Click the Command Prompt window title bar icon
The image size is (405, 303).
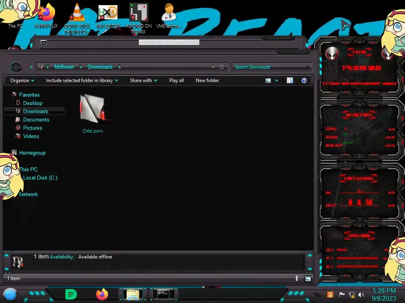(44, 43)
